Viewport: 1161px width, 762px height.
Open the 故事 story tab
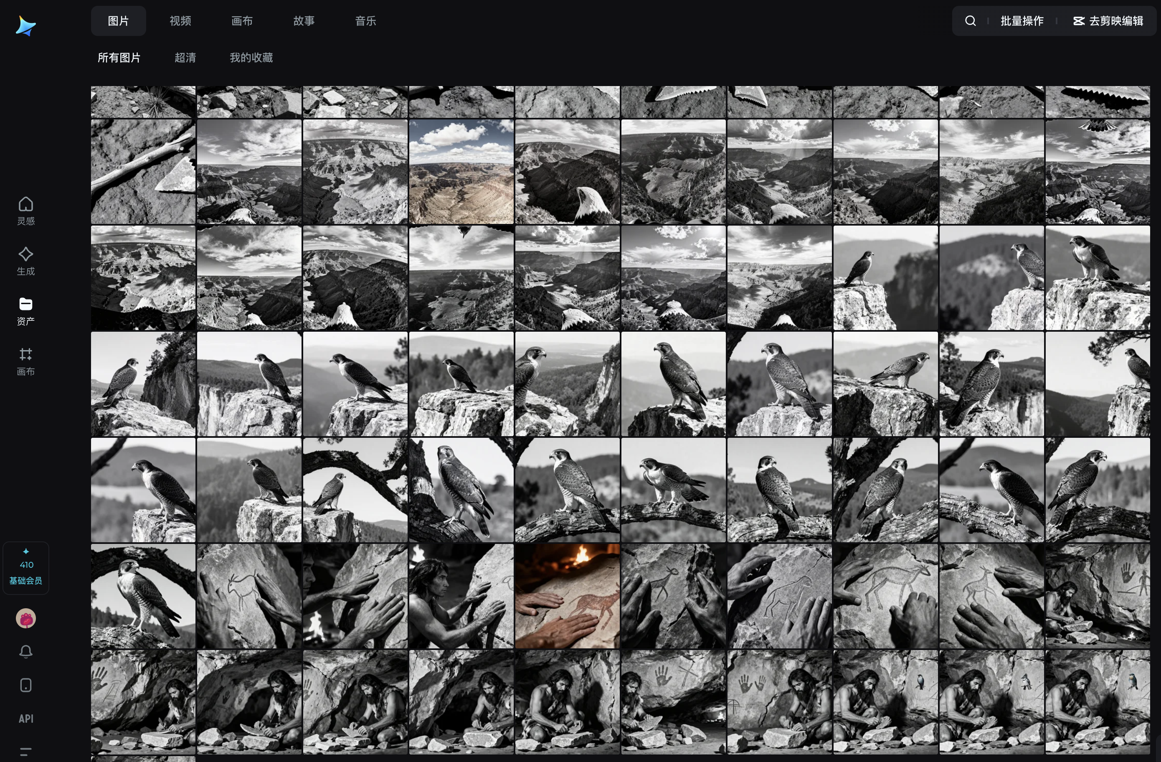pyautogui.click(x=304, y=21)
